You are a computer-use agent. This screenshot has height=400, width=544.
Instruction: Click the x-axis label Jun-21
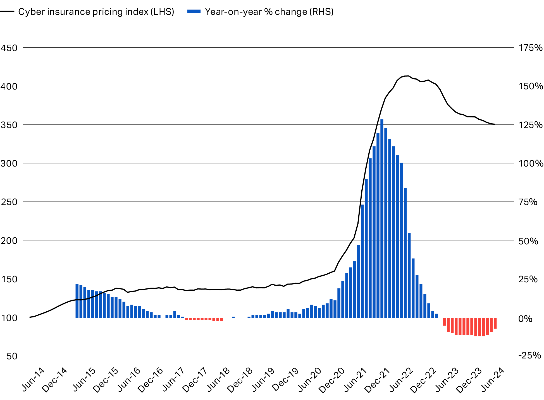pyautogui.click(x=355, y=379)
